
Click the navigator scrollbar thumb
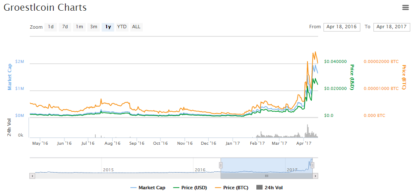267,176
